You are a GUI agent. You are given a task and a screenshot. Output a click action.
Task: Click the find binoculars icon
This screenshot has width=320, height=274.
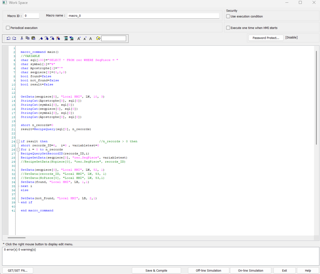[98, 38]
